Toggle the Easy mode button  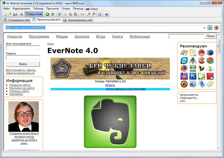(x=34, y=14)
